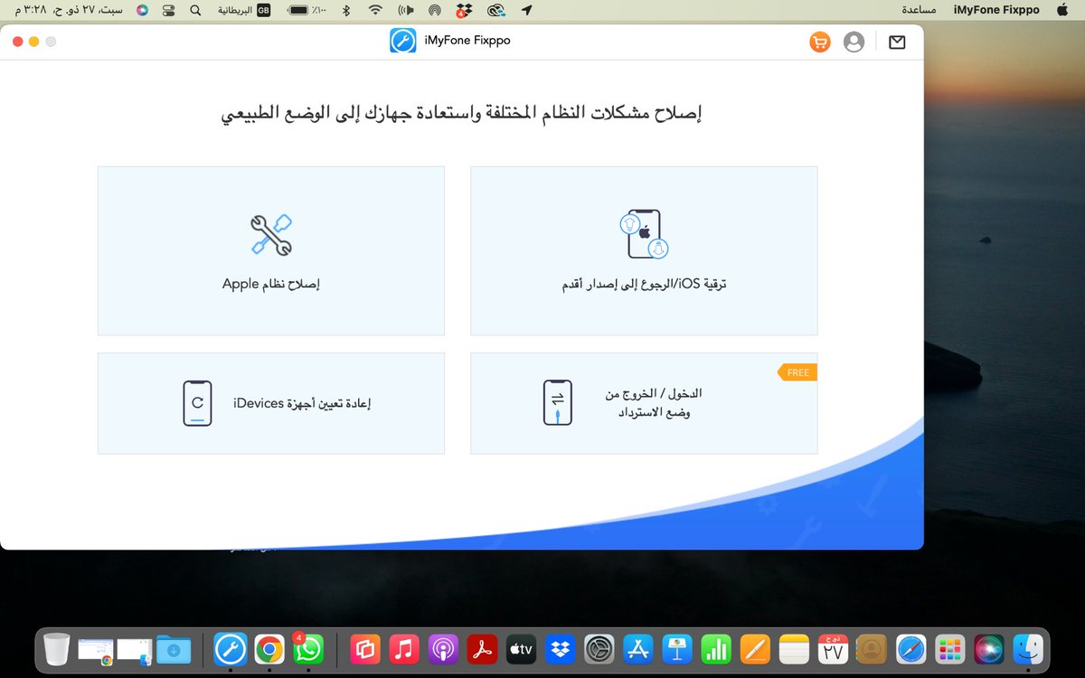
Task: Open Dropbox in the Dock
Action: (x=560, y=649)
